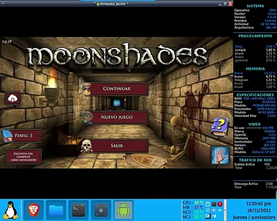
Task: Click the CPU 39 °C temperature reading
Action: pyautogui.click(x=193, y=203)
